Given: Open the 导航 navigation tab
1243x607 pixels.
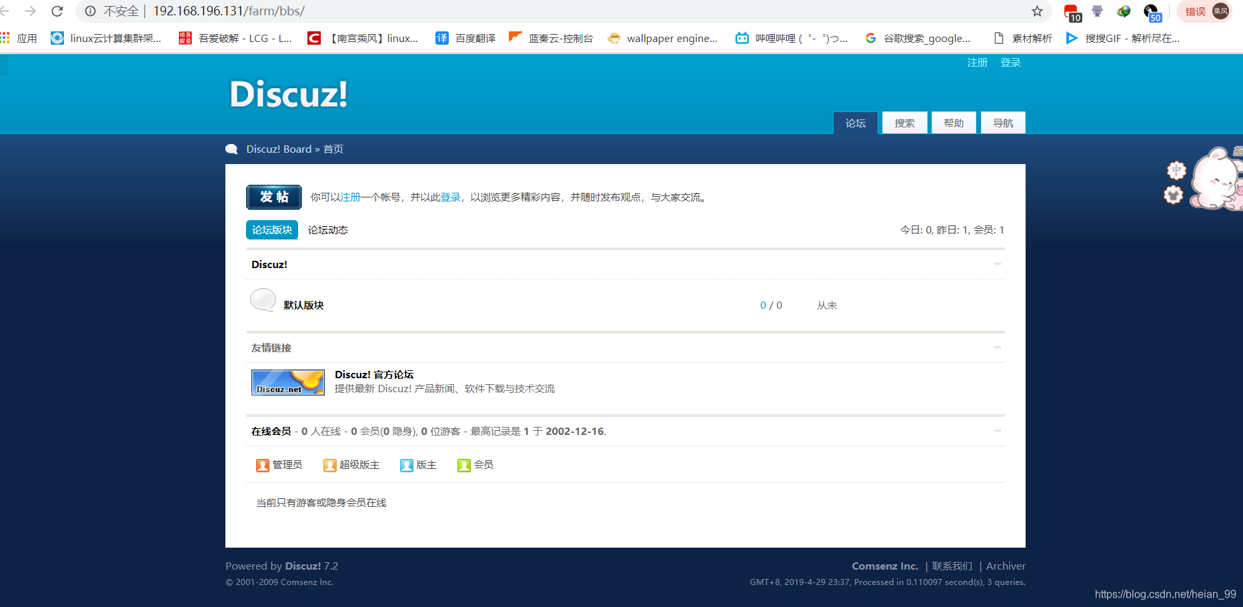Looking at the screenshot, I should pos(1003,123).
